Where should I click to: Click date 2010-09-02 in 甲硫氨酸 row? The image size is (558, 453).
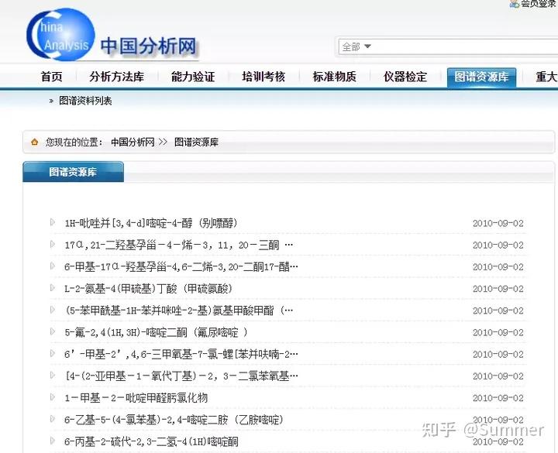point(498,289)
